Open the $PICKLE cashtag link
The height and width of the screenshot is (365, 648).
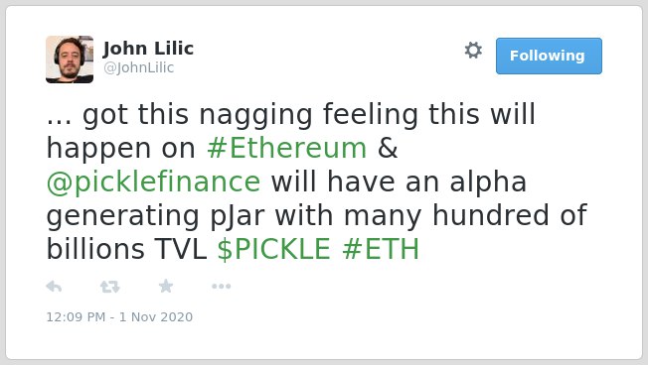click(274, 249)
